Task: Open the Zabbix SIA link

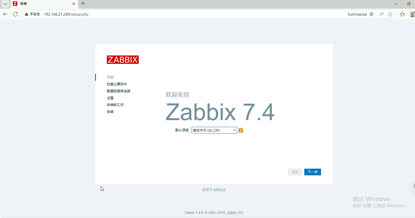Action: tap(235, 213)
